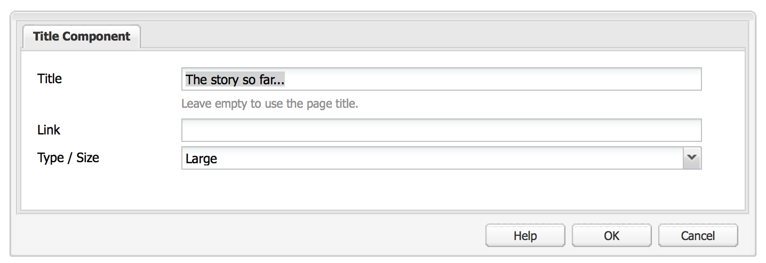The height and width of the screenshot is (263, 766).
Task: Click the Type / Size label
Action: click(68, 158)
